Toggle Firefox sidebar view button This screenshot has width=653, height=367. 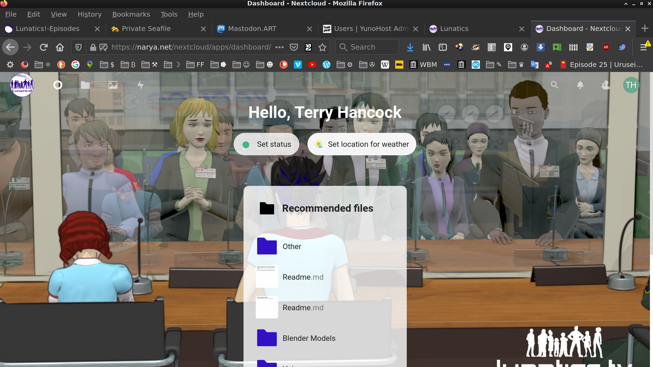pos(443,47)
